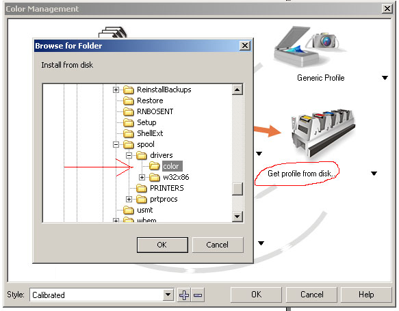399x311 pixels.
Task: Collapse the spool tree node
Action: [x=116, y=144]
